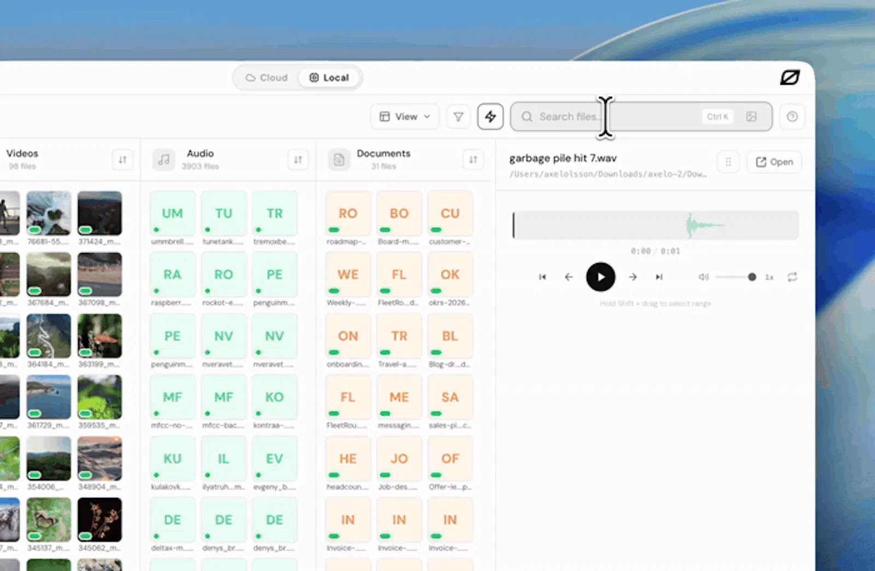
Task: Click the file path /Users/axelolsson text
Action: point(608,174)
